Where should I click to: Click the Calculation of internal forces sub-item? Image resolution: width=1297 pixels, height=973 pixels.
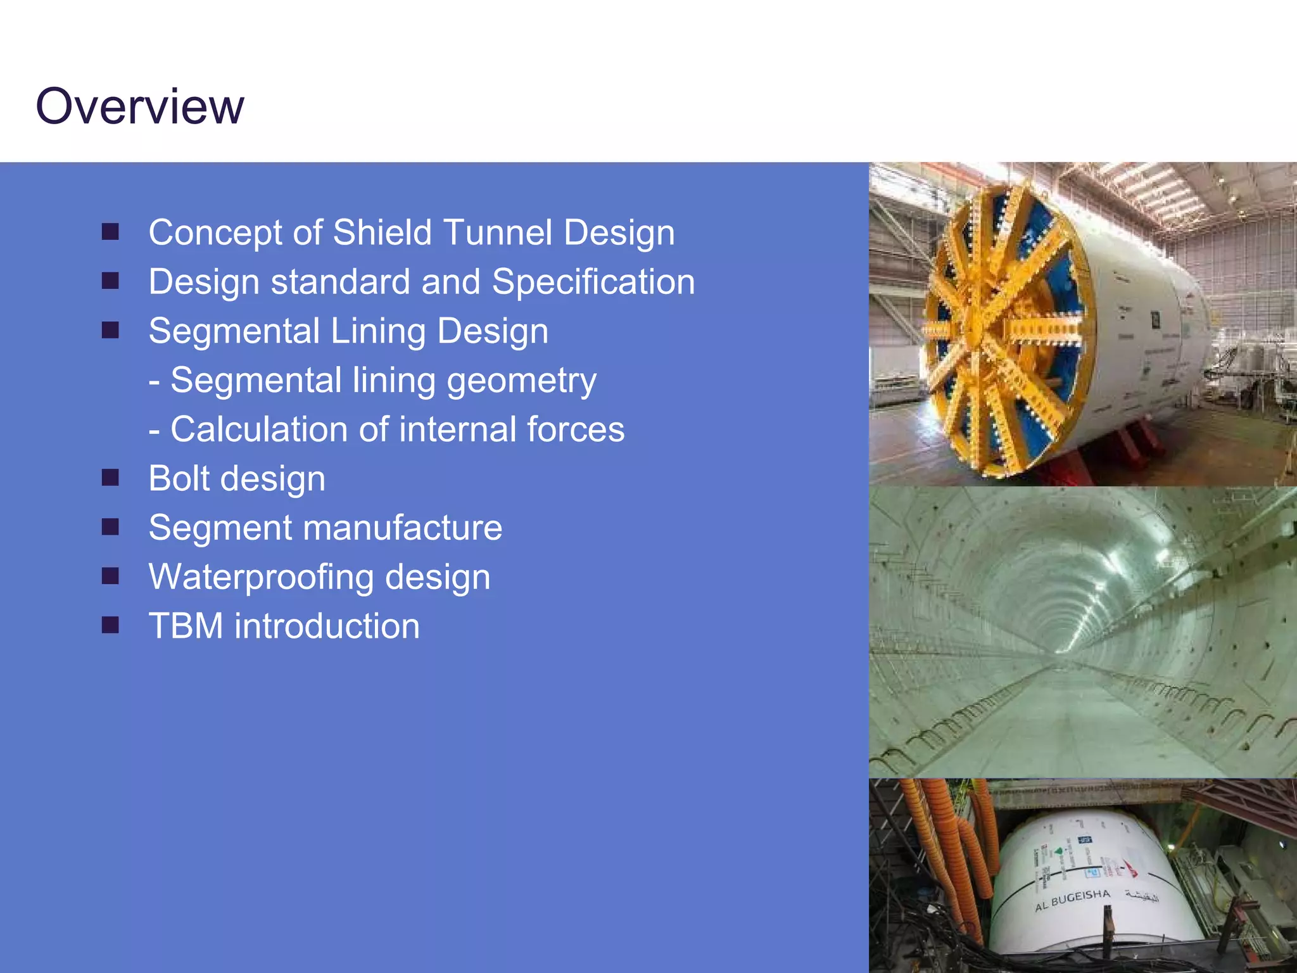pos(386,429)
